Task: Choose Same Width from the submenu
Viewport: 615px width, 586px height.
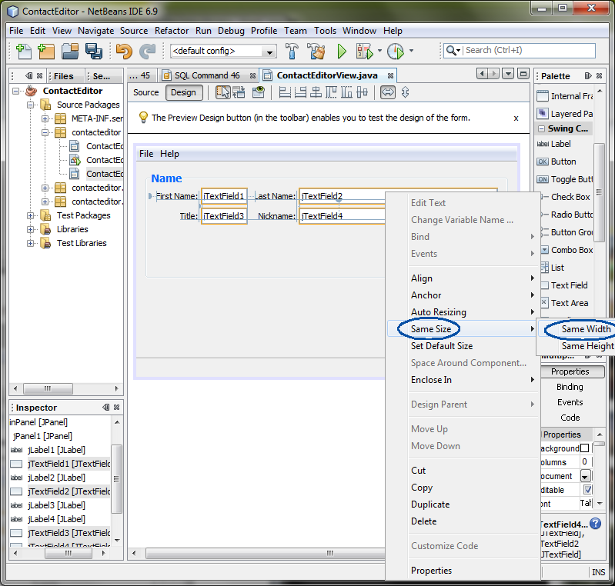Action: (x=577, y=329)
